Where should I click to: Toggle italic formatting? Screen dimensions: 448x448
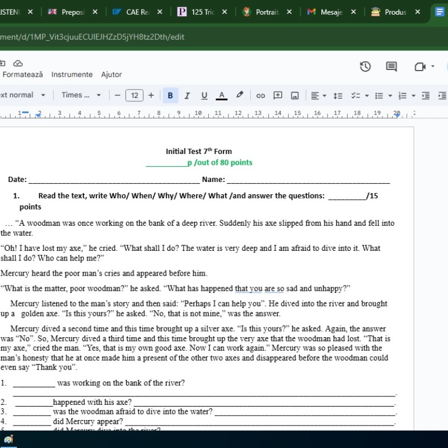[186, 95]
